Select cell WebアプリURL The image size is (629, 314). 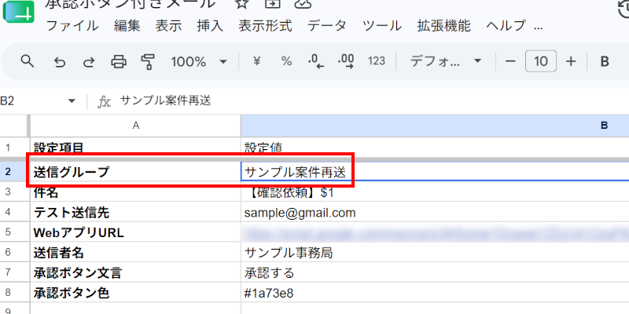[x=135, y=232]
